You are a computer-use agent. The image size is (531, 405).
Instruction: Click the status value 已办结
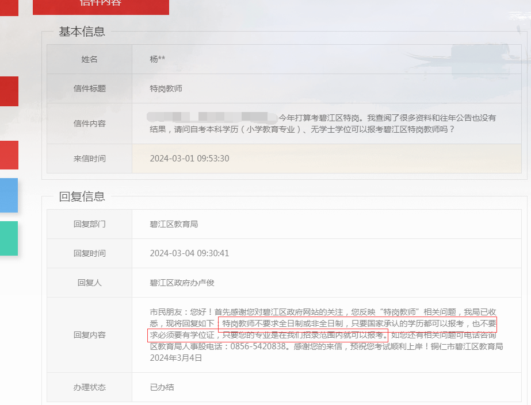tap(162, 387)
